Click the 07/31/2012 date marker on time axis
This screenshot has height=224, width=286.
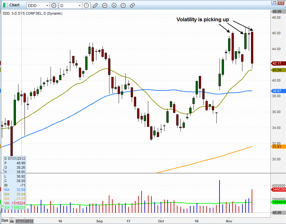pyautogui.click(x=24, y=221)
